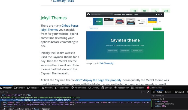Click the figure breadcrumb
This screenshot has height=110, width=188.
[37, 109]
